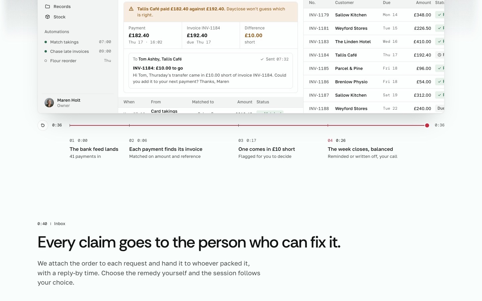This screenshot has height=301, width=482.
Task: Click the paid status badge for INV-1181
Action: click(x=440, y=28)
